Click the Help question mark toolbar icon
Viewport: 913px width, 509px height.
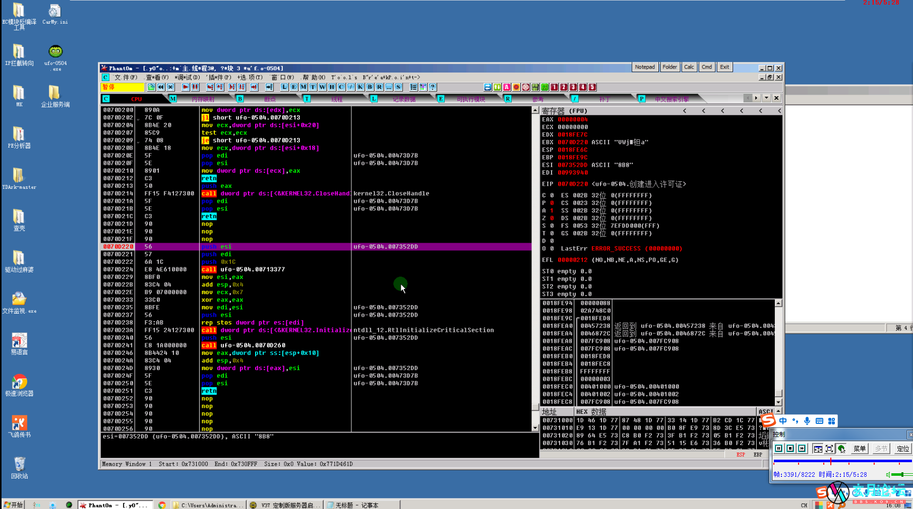coord(433,87)
